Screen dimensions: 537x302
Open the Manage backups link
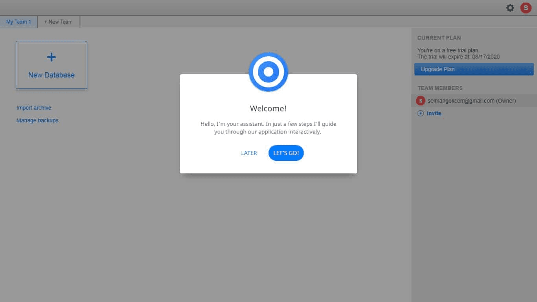click(37, 120)
